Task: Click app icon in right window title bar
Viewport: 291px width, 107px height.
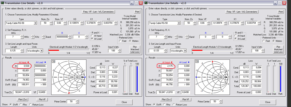Action: 146,3
